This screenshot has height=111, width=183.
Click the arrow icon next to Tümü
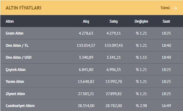[175, 8]
